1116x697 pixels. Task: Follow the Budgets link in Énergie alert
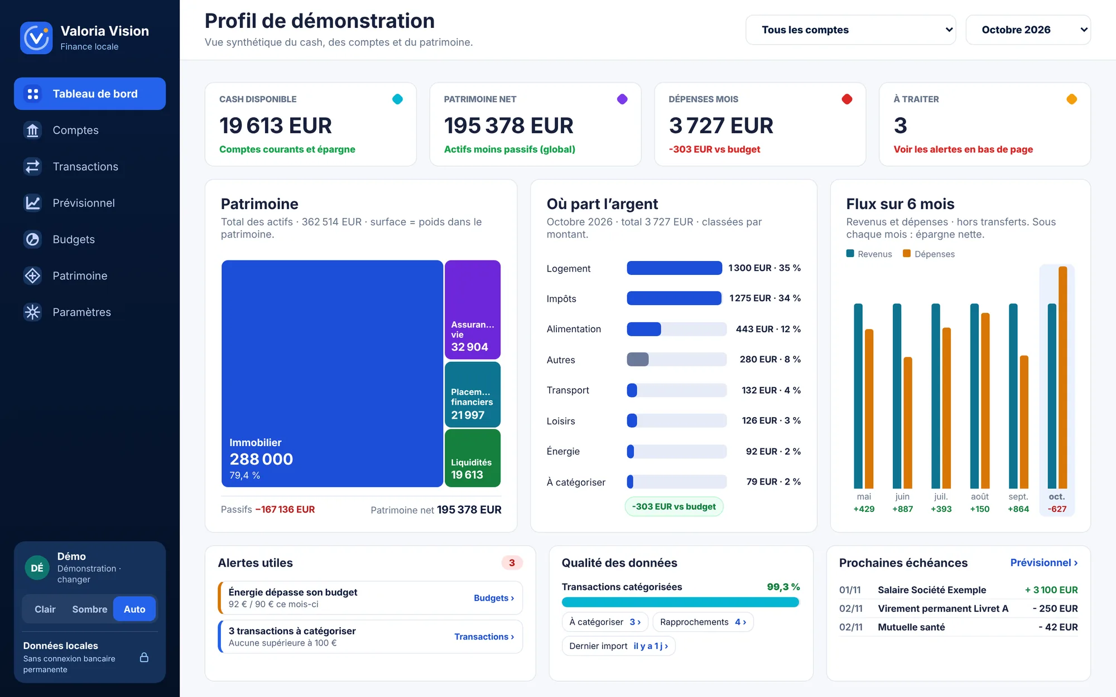click(x=494, y=598)
